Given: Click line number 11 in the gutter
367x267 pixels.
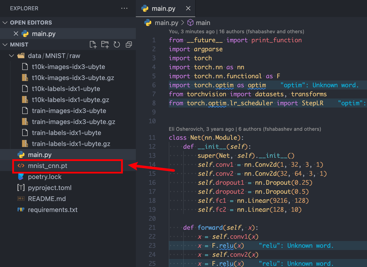Looking at the screenshot, I should [x=152, y=138].
